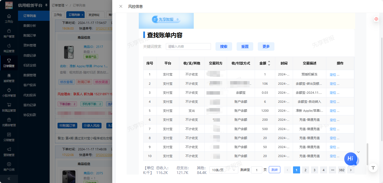This screenshot has width=383, height=183.
Task: Open the Hi chat assistant bubble
Action: [x=351, y=159]
